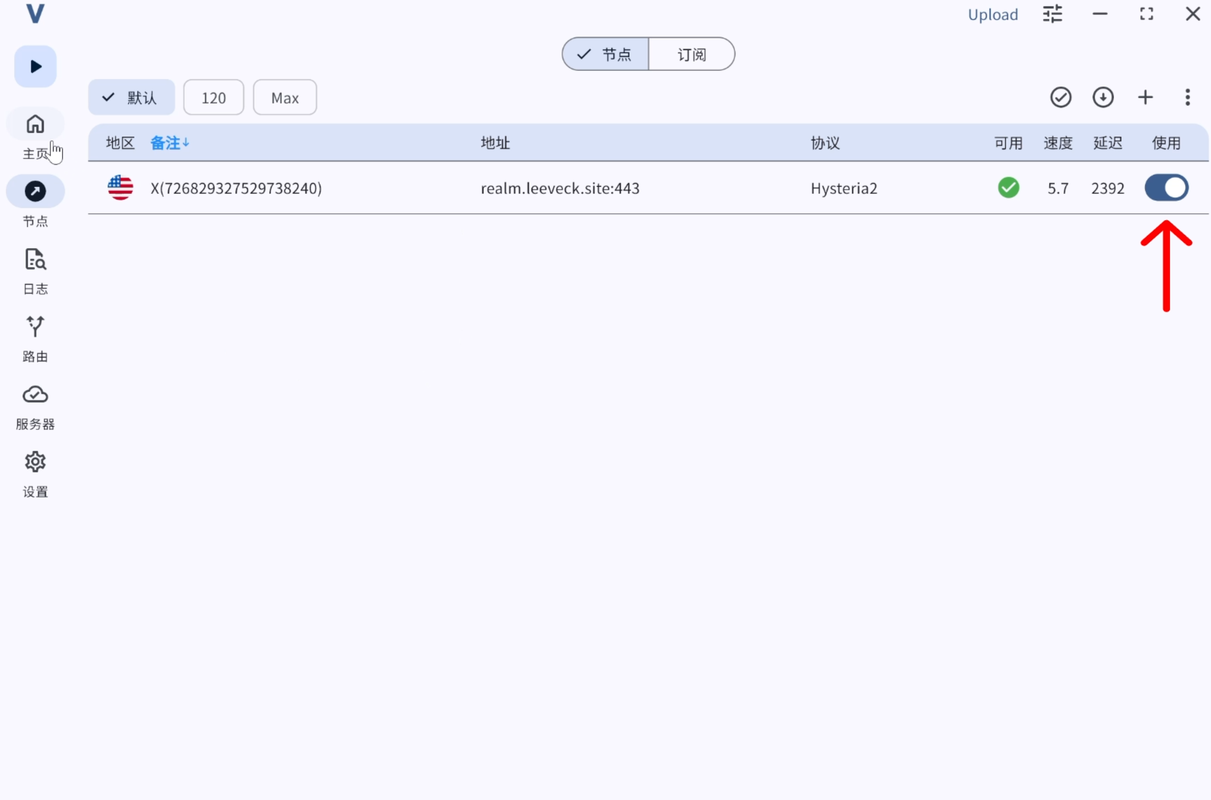The height and width of the screenshot is (800, 1211).
Task: Switch to the 订阅 subscription tab
Action: (692, 54)
